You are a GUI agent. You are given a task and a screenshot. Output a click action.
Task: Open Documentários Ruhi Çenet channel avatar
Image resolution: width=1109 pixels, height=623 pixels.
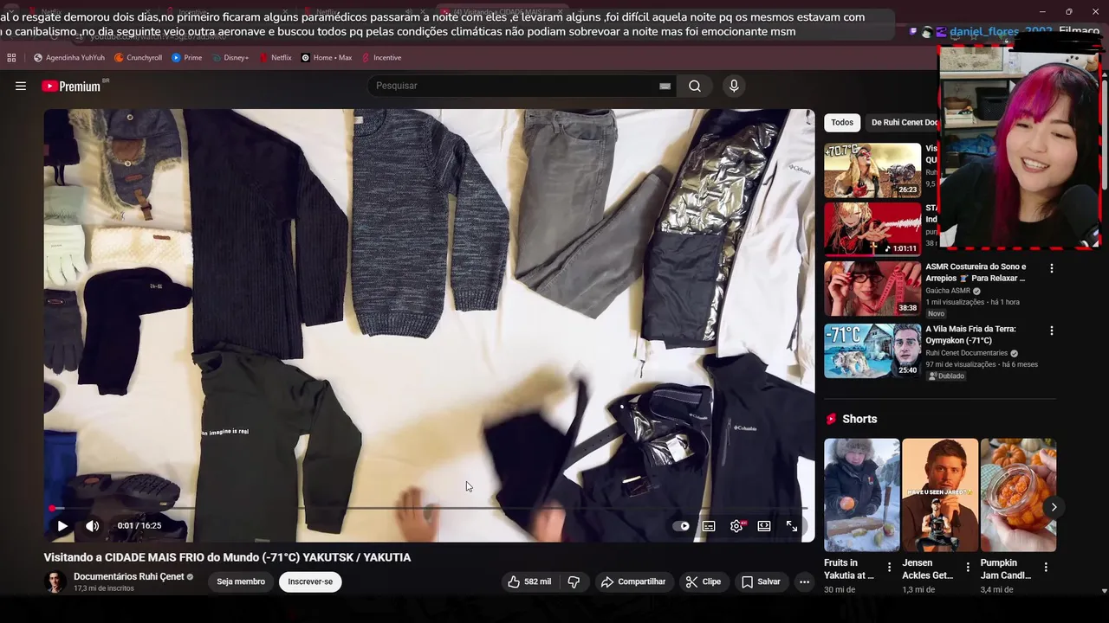[x=55, y=581]
